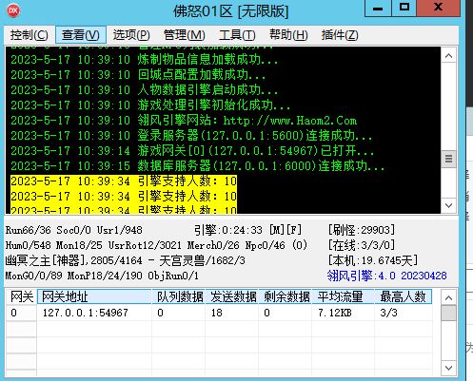Click the [在线:3/3/0] status text

pos(362,245)
